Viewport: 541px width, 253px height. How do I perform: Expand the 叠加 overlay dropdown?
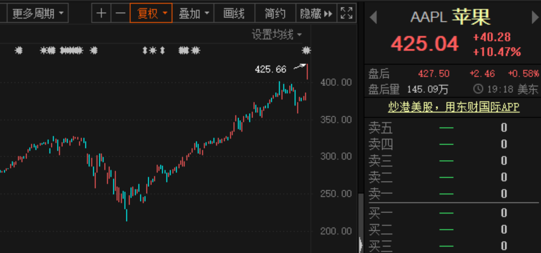coord(193,13)
